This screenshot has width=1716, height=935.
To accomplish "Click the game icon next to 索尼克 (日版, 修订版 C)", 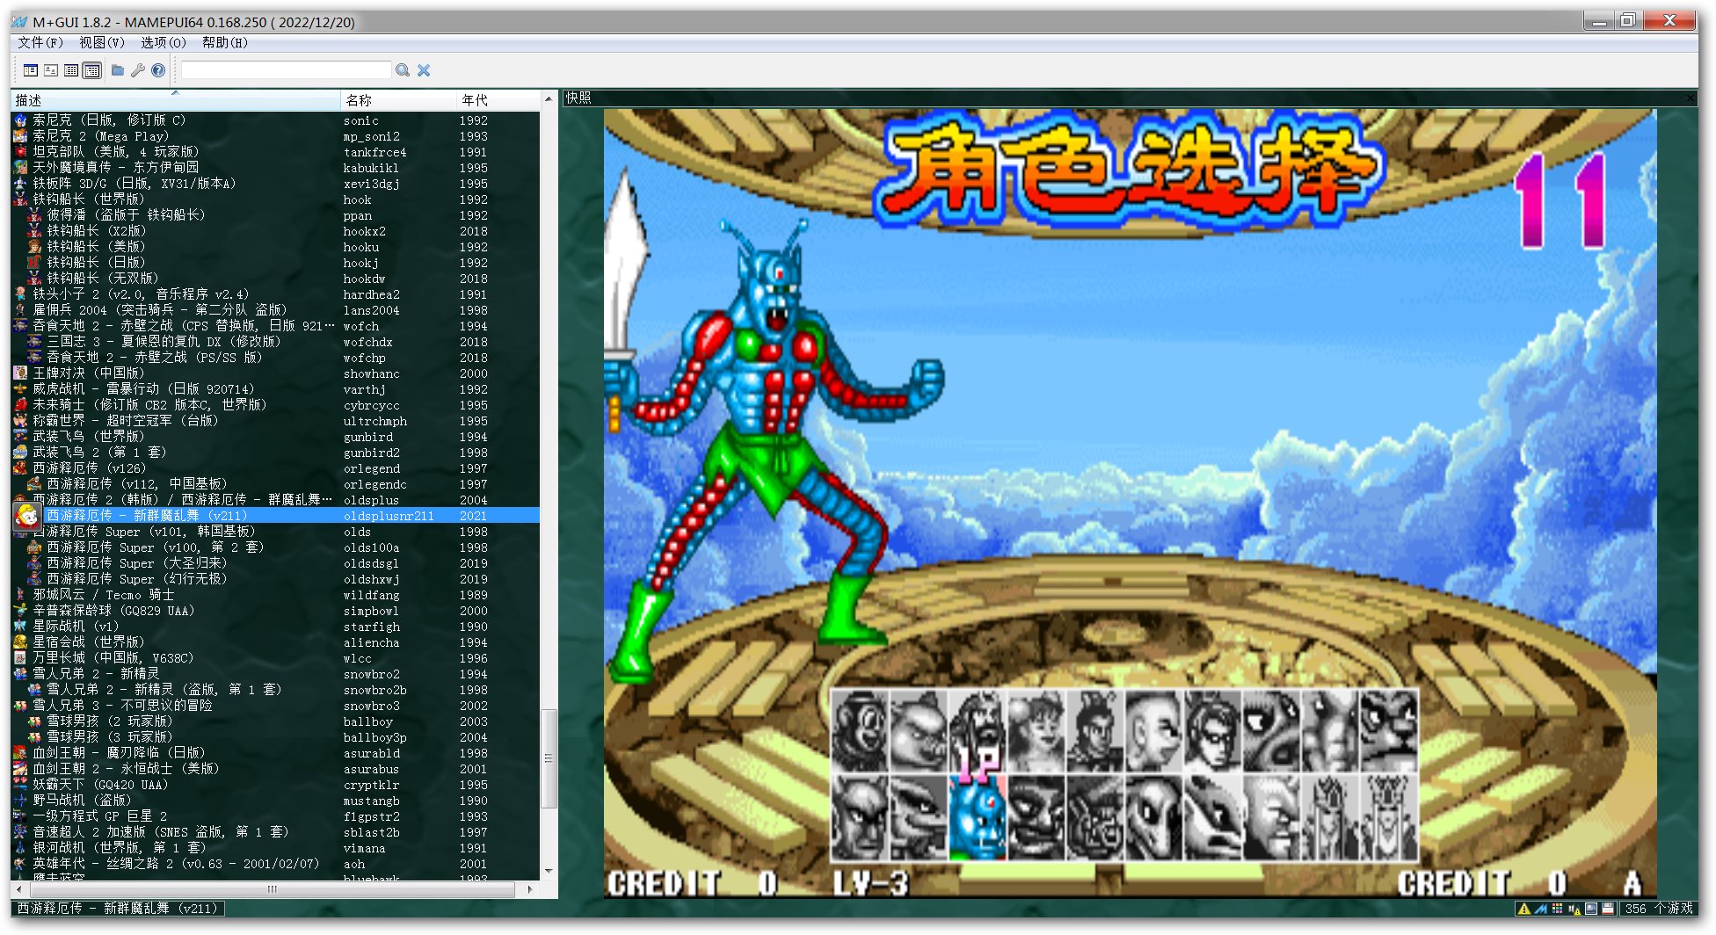I will click(x=21, y=120).
